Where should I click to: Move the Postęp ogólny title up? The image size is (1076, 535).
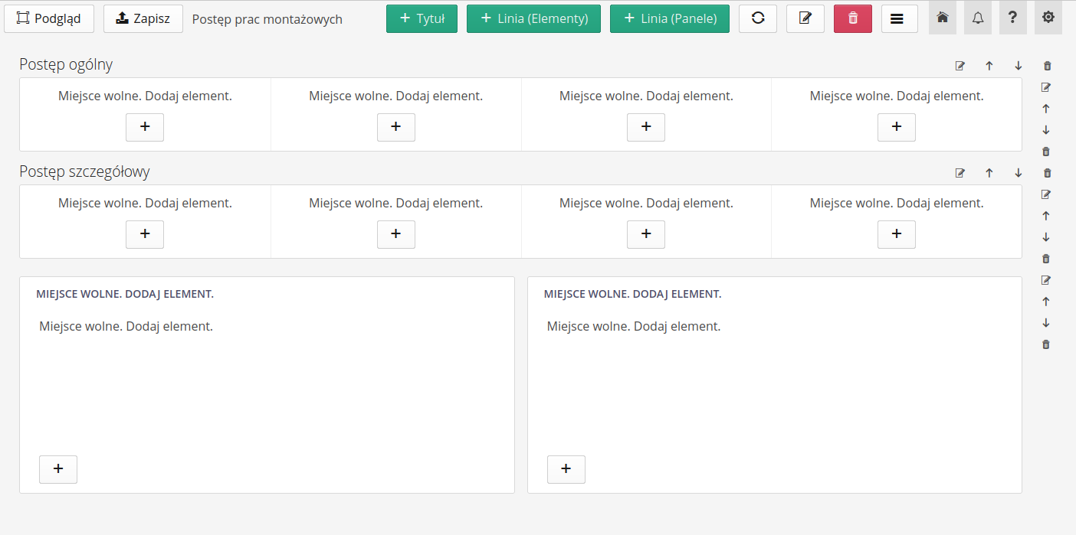tap(989, 66)
